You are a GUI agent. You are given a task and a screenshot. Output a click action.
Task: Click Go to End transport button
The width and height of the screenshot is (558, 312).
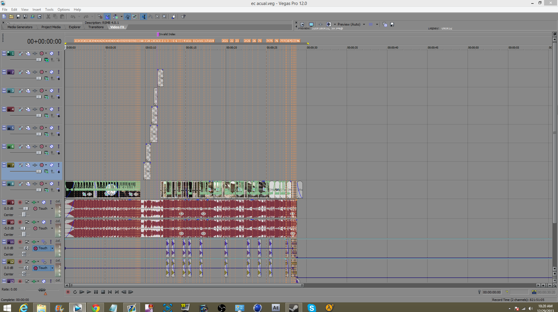tap(117, 292)
